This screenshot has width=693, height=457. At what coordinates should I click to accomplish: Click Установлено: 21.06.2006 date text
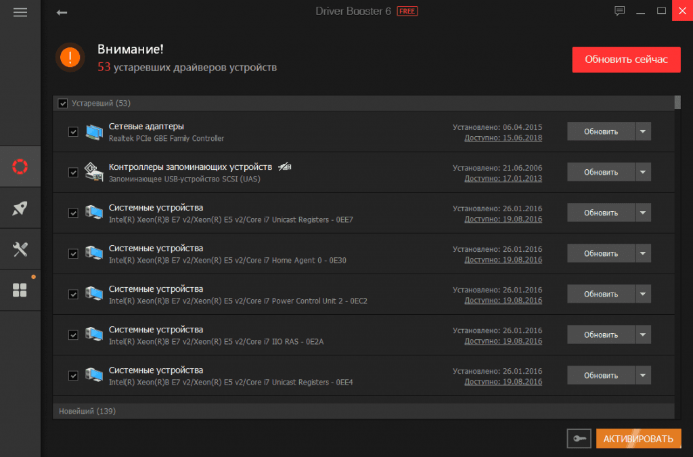497,168
